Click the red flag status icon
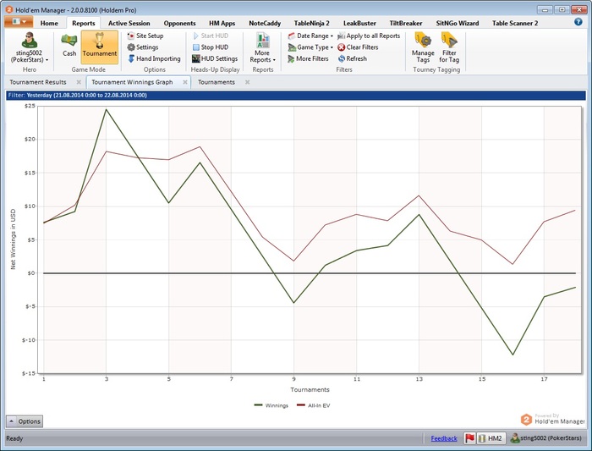 (469, 438)
